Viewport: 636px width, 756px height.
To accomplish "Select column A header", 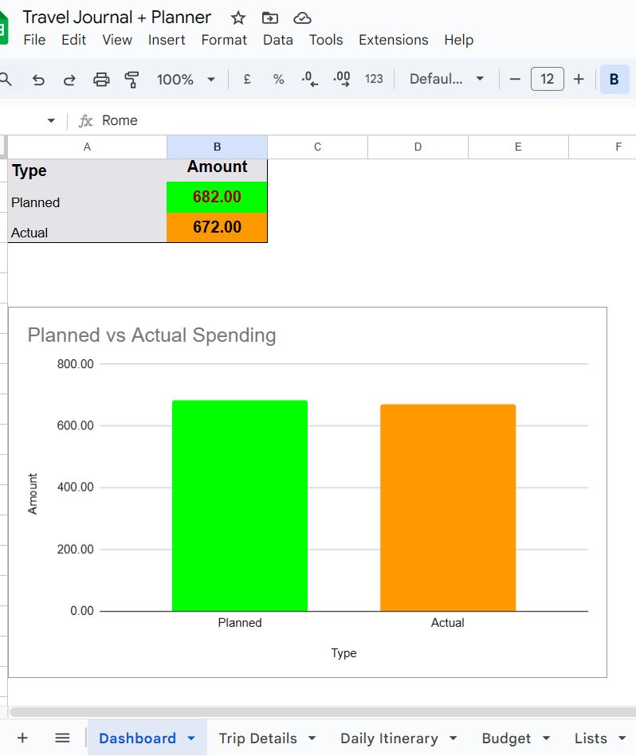I will click(x=88, y=147).
